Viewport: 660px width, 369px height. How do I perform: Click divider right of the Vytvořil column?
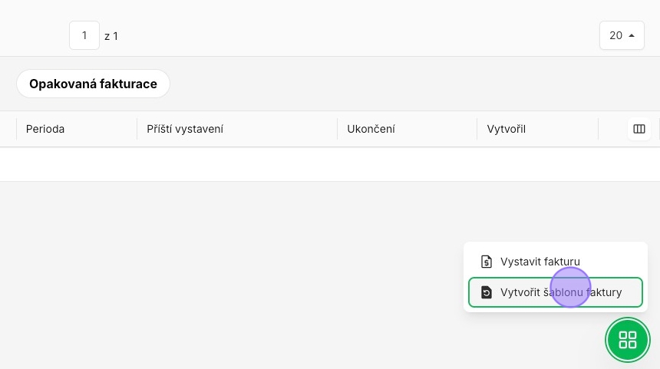pyautogui.click(x=598, y=129)
